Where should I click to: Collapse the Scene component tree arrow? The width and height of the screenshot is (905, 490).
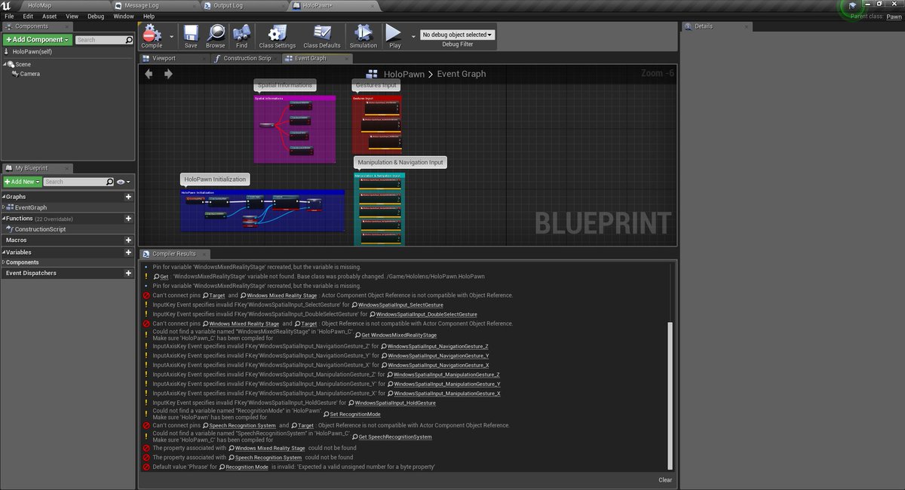click(x=5, y=64)
